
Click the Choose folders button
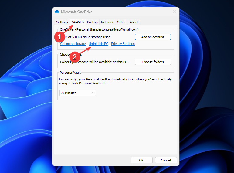(x=153, y=62)
